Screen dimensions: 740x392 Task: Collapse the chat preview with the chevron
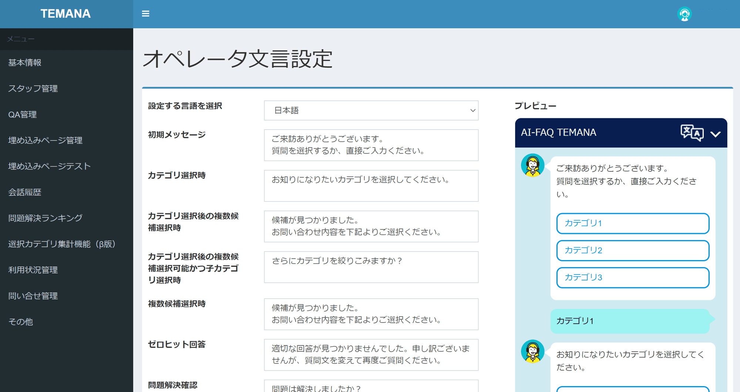[x=716, y=134]
